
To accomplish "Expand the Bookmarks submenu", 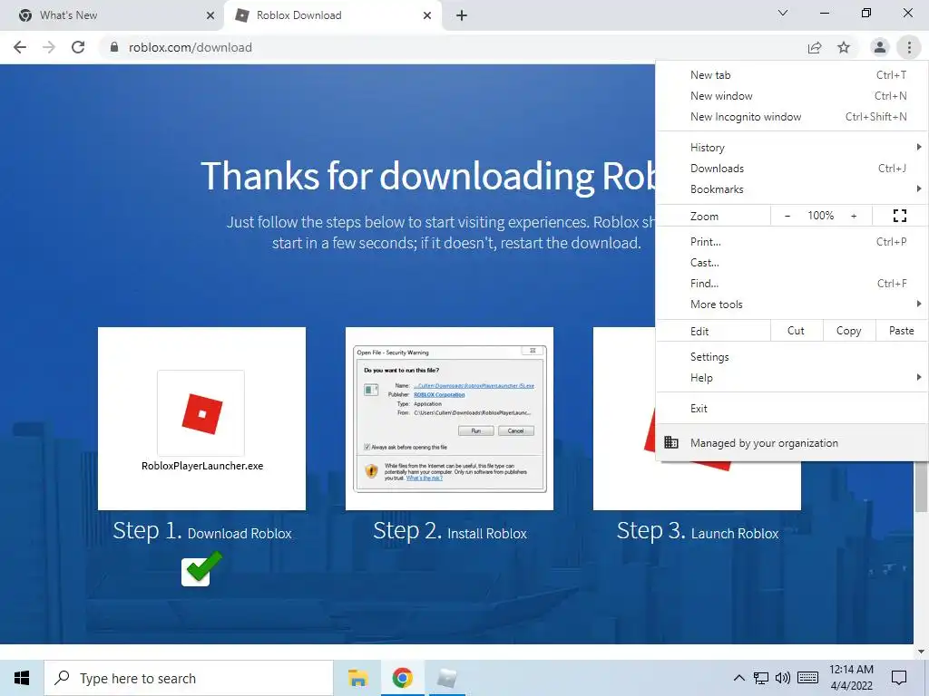I will (792, 188).
